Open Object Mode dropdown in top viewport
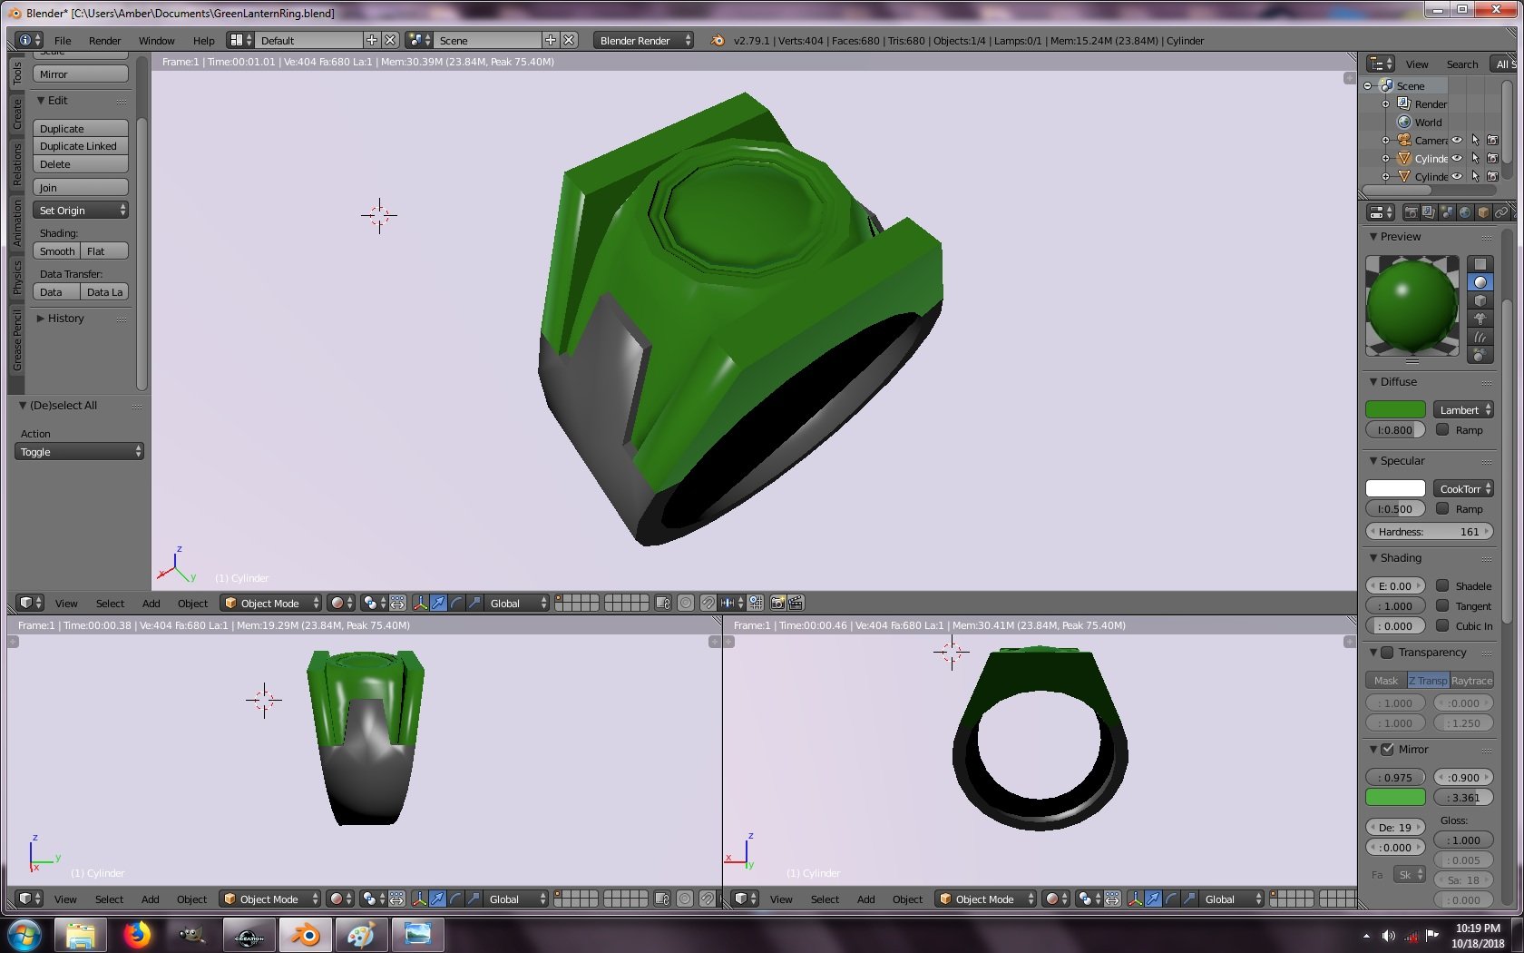The height and width of the screenshot is (953, 1524). point(271,603)
